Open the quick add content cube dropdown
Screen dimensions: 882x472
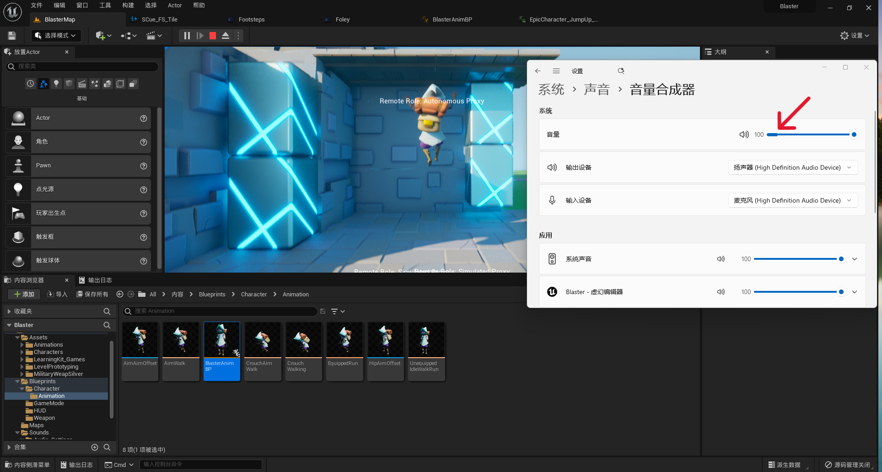click(103, 36)
